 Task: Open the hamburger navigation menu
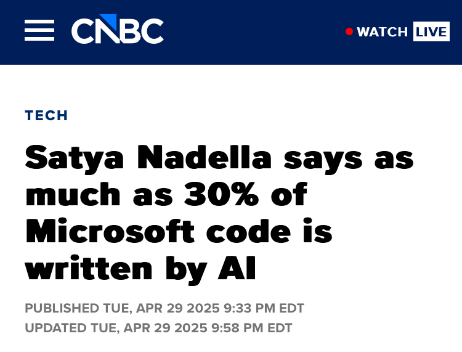(39, 31)
